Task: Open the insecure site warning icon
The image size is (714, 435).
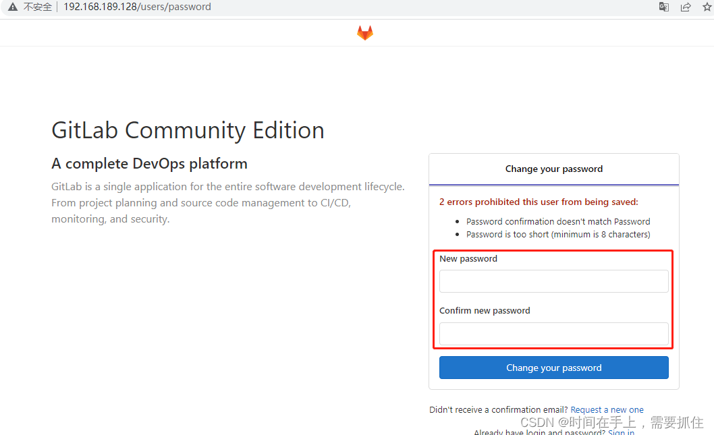Action: pyautogui.click(x=13, y=7)
